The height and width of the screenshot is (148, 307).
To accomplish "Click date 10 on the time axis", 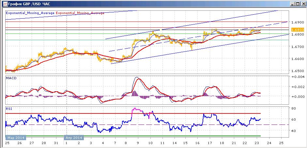I will [150, 143].
